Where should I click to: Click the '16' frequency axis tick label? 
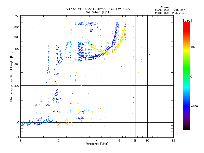coord(173,141)
